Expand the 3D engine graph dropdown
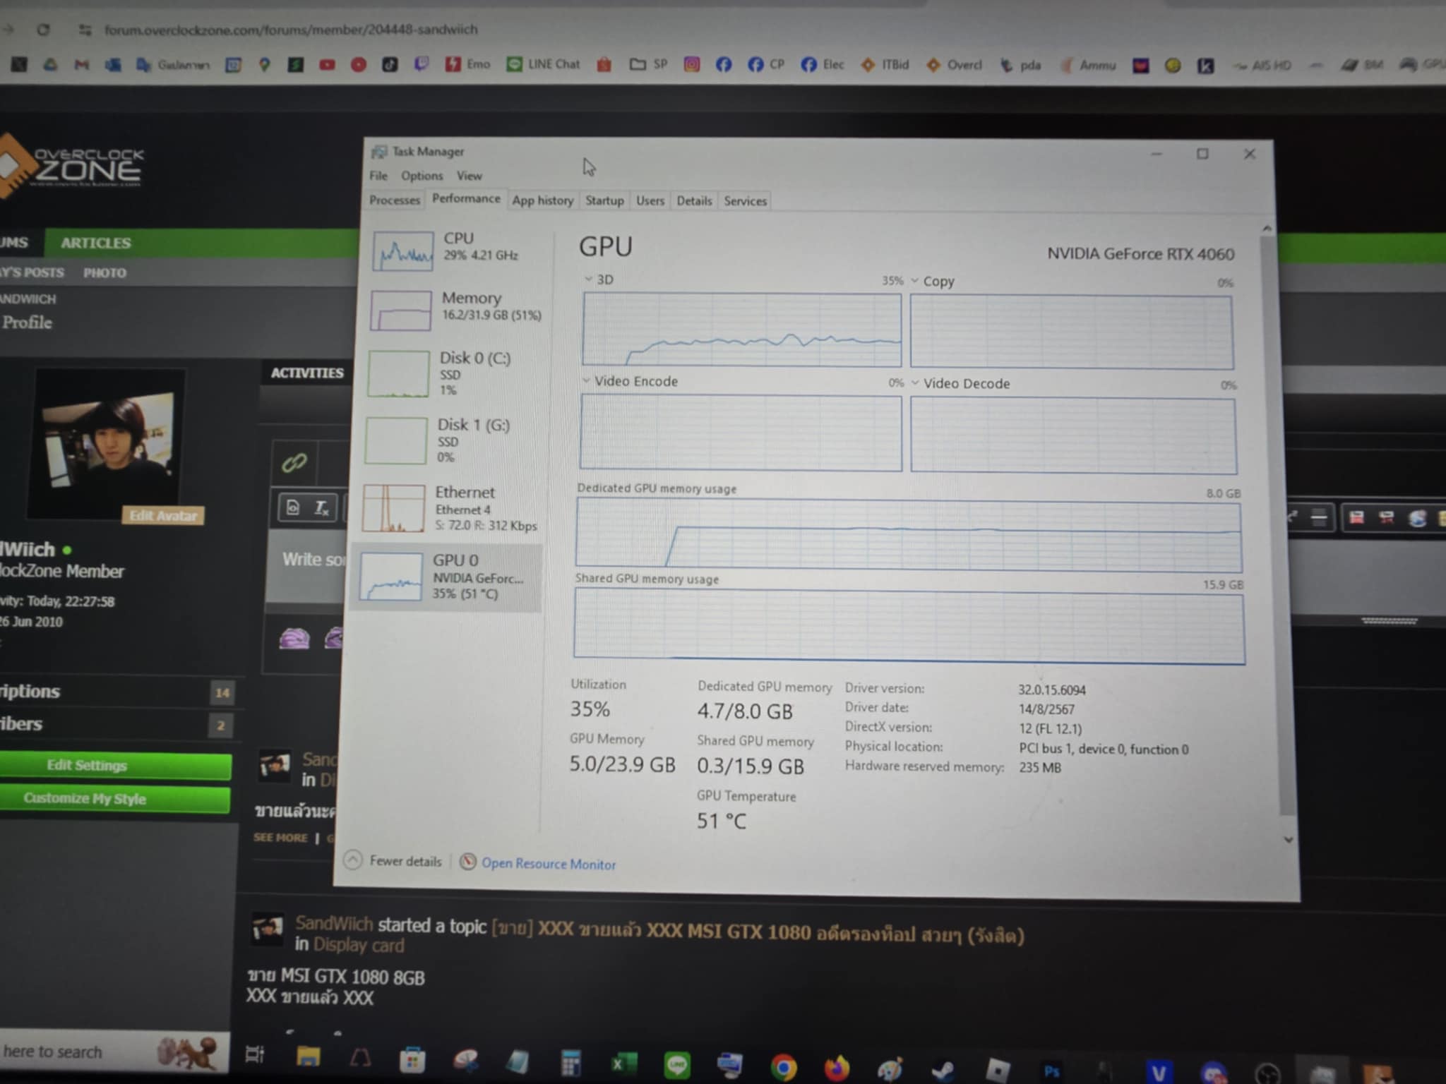Screen dimensions: 1446x1084 point(588,279)
